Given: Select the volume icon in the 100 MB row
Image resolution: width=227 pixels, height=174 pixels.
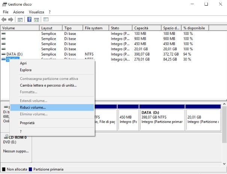Looking at the screenshot, I should click(x=3, y=33).
